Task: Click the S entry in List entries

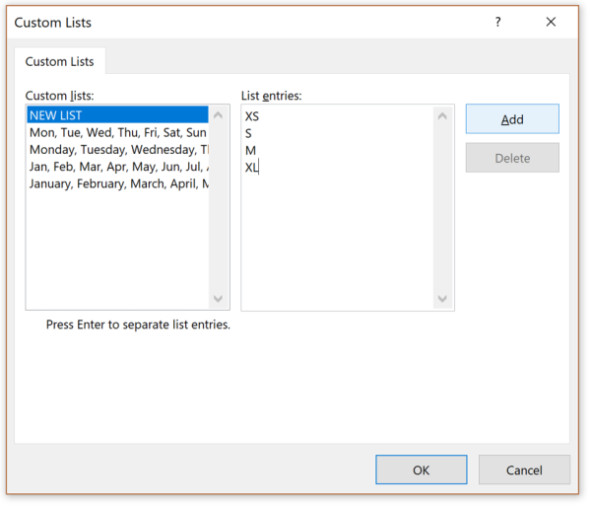Action: pos(248,133)
